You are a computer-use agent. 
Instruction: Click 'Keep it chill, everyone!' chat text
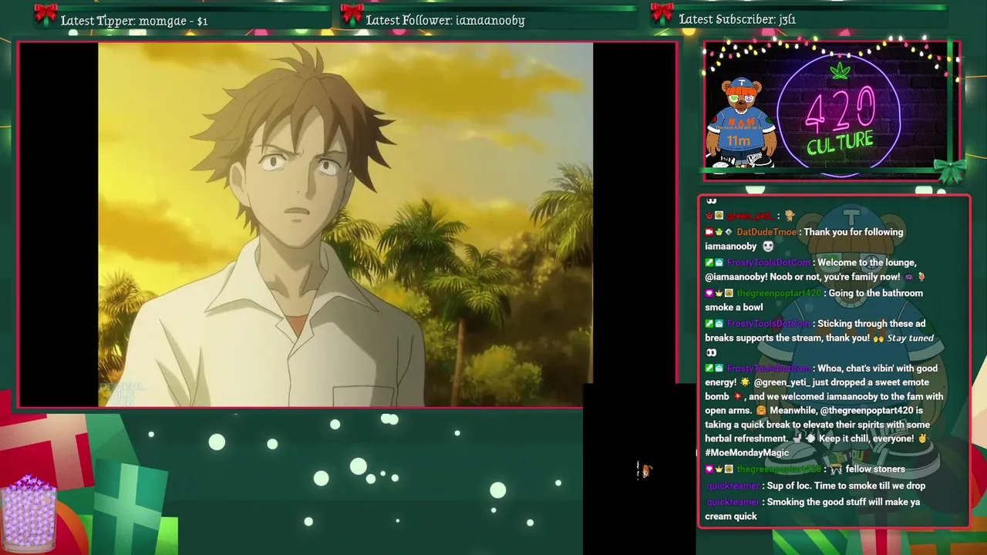coord(866,439)
